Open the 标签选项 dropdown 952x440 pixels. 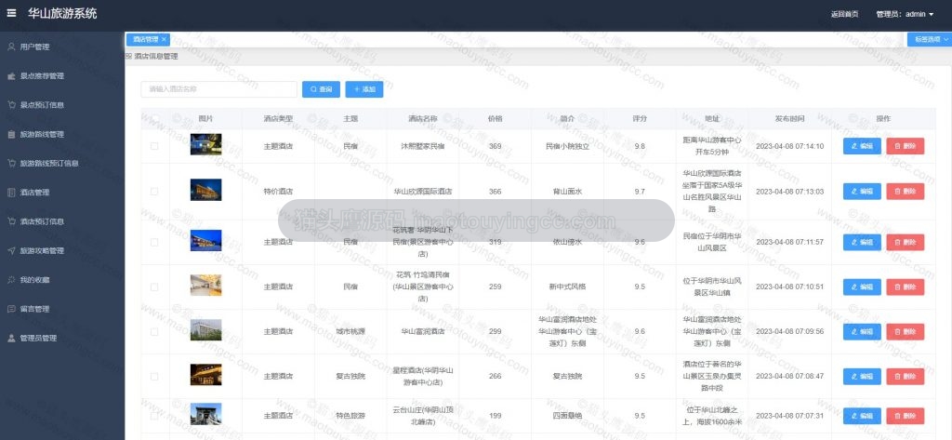tap(930, 39)
